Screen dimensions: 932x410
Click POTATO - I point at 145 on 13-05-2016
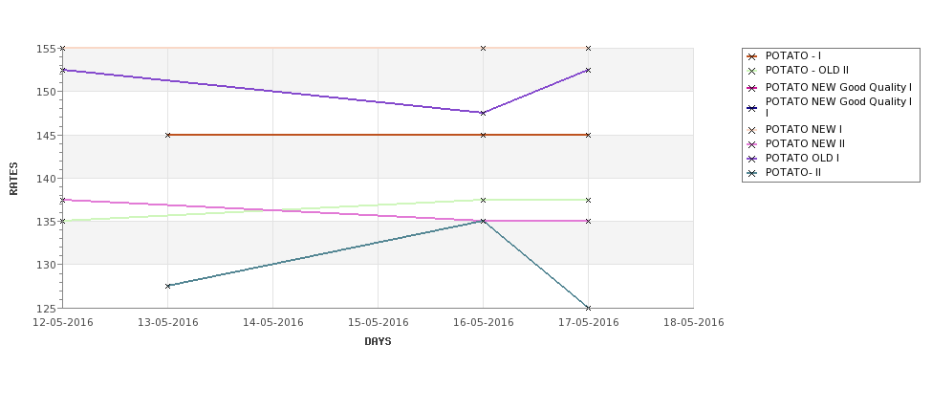click(167, 135)
